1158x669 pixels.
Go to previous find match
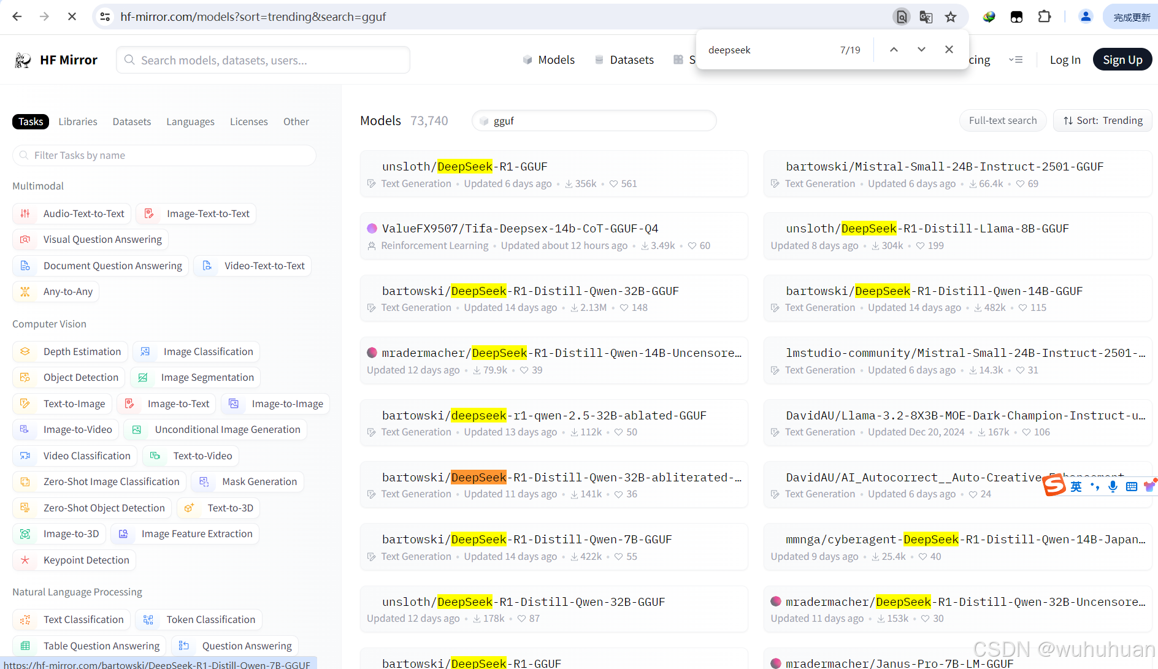pyautogui.click(x=894, y=50)
